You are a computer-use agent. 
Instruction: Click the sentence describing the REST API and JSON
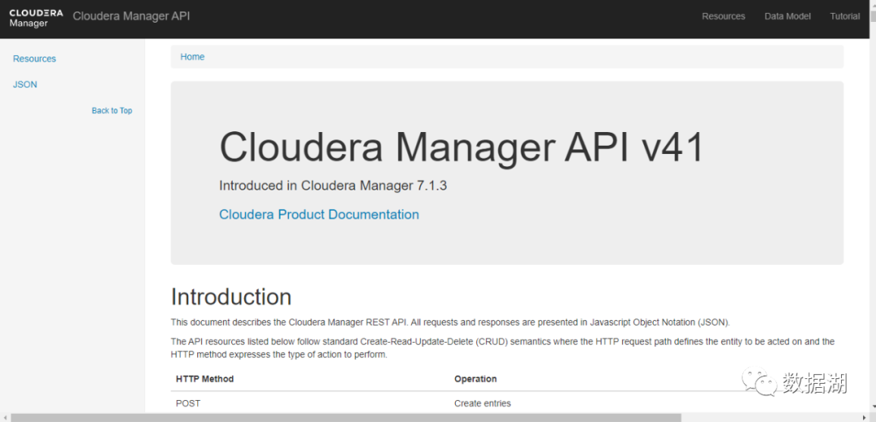[x=450, y=322]
